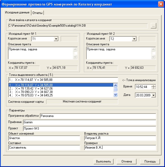This screenshot has height=167, width=165.
Task: Expand the Дата date picker dropdown
Action: click(153, 95)
